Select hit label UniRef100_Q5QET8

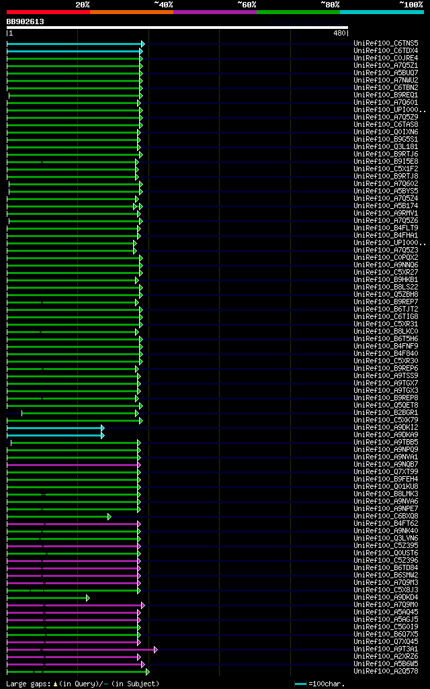[x=386, y=405]
